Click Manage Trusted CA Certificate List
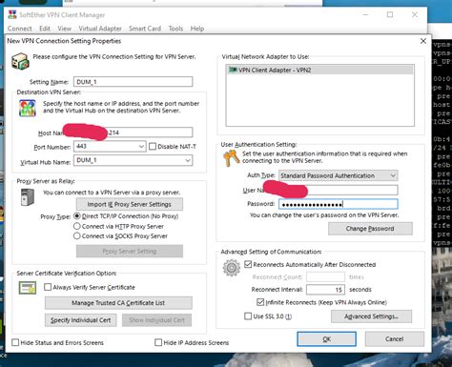452x367 pixels. click(118, 303)
